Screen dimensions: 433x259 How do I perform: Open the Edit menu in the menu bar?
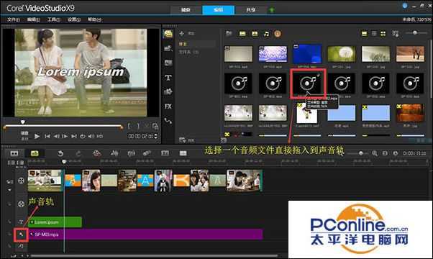click(34, 19)
